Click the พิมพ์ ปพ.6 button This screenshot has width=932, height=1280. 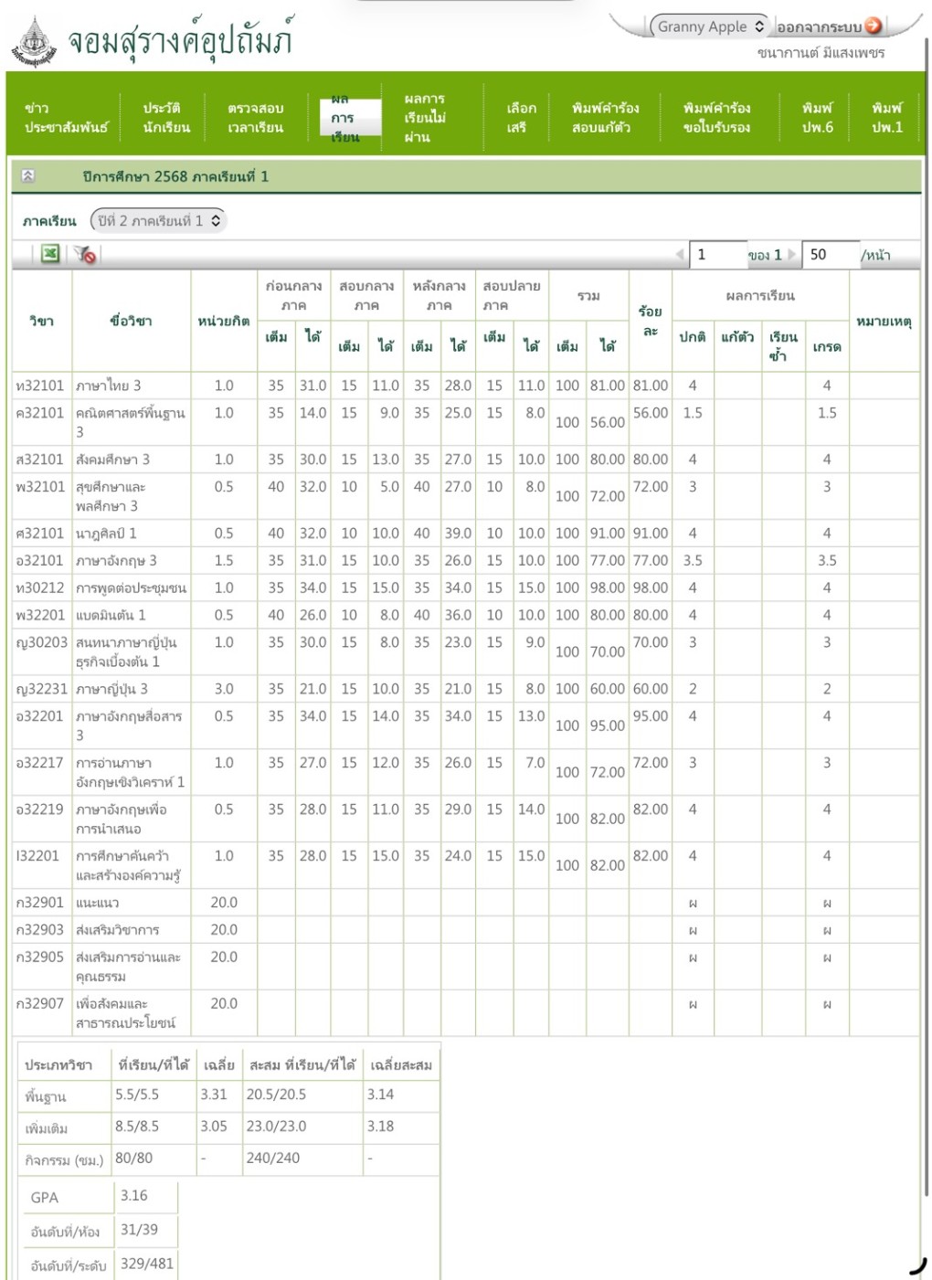817,118
